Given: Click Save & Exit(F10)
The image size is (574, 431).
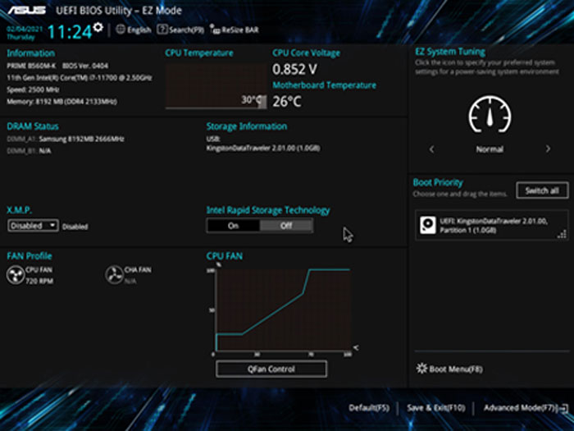Looking at the screenshot, I should [435, 408].
